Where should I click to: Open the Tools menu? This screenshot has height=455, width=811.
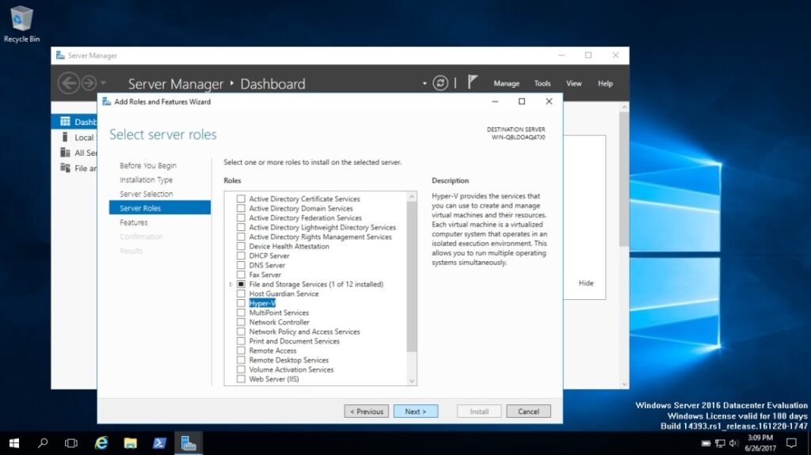(542, 83)
